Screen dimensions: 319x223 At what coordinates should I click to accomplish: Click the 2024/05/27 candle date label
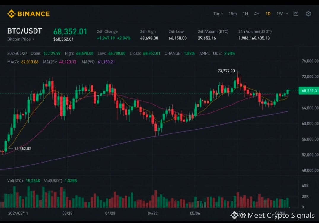pyautogui.click(x=17, y=53)
